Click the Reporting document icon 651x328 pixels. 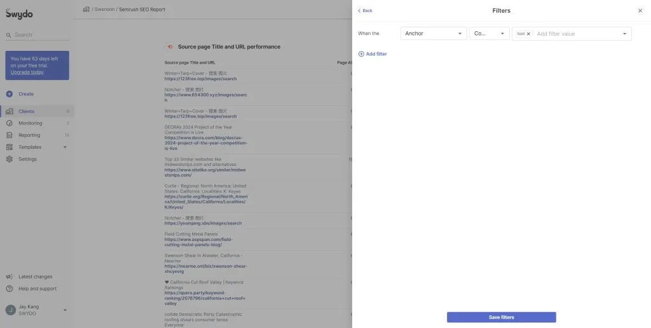click(x=10, y=135)
